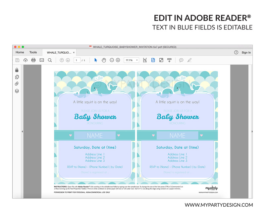Switch to the Home tab
265x211 pixels.
click(x=20, y=52)
